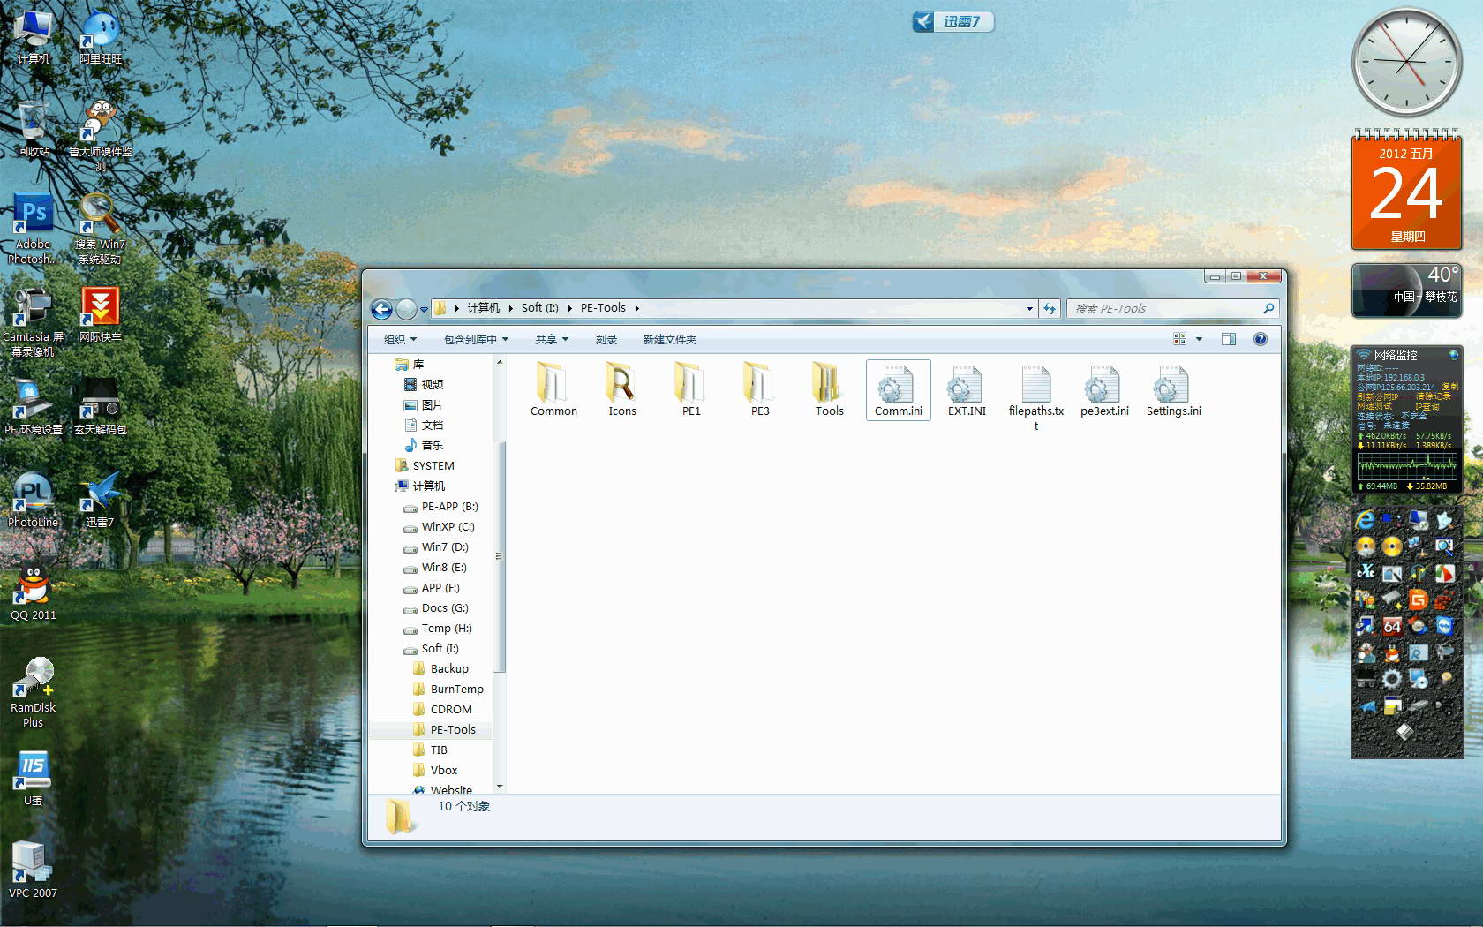Screen dimensions: 1483x927
Task: Select the Settings.ini file
Action: point(1173,389)
